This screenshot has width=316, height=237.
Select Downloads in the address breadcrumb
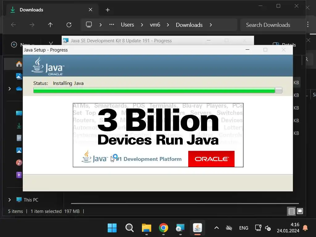click(189, 25)
